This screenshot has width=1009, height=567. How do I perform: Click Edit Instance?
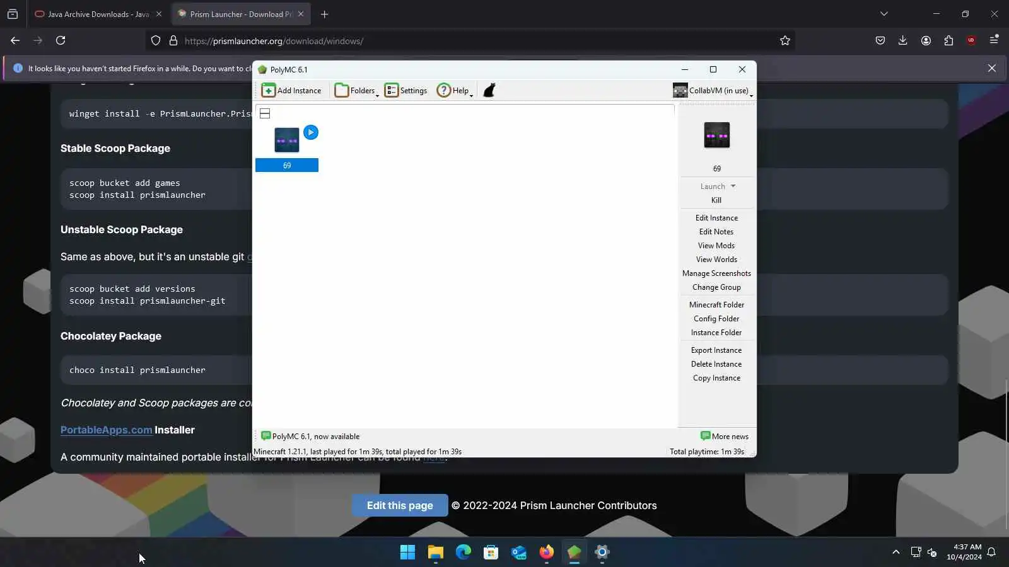pos(716,218)
